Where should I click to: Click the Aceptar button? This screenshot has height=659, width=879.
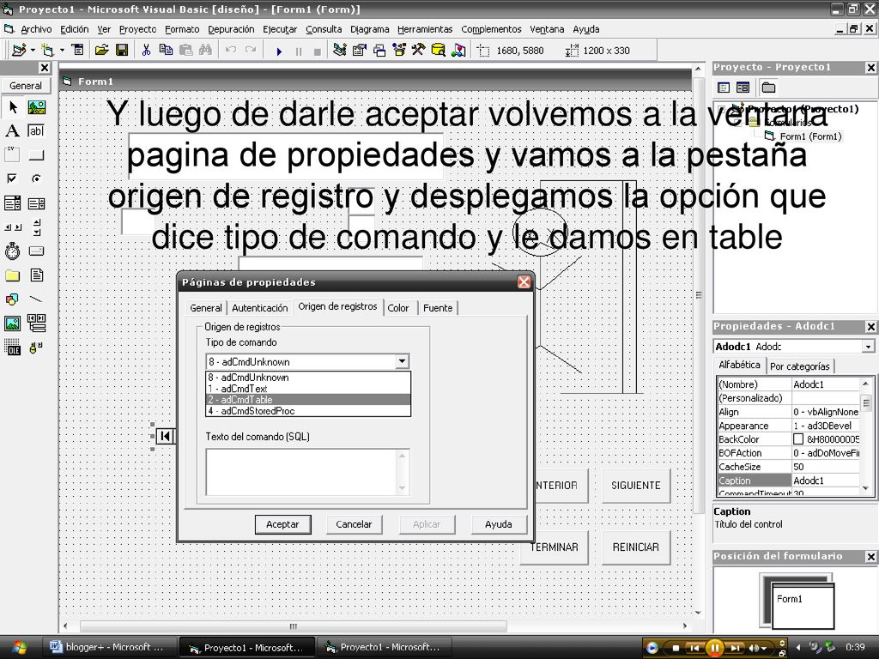point(282,524)
